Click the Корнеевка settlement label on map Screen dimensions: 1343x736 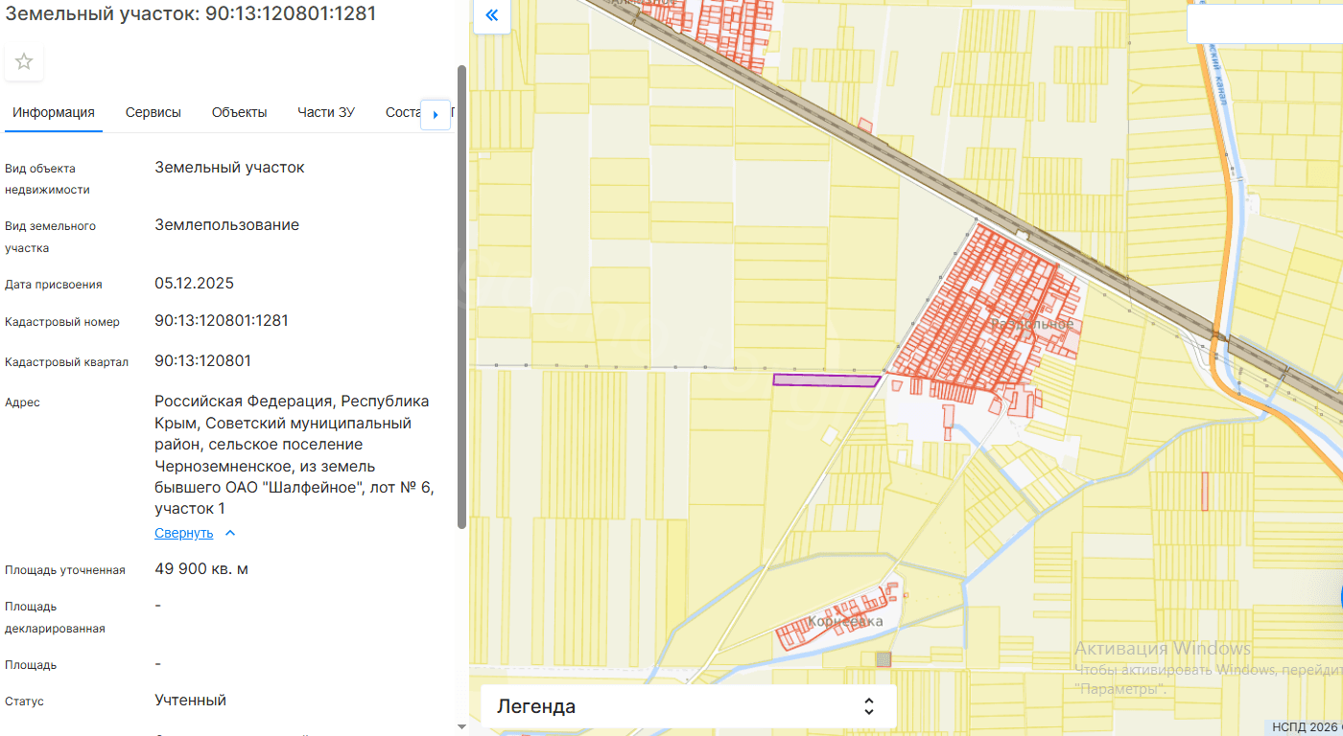click(844, 622)
